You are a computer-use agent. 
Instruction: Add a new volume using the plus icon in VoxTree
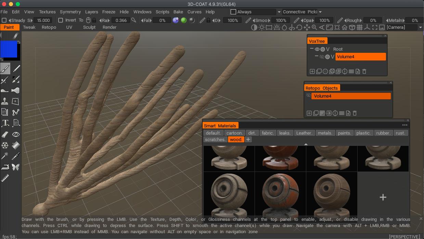coord(312,71)
